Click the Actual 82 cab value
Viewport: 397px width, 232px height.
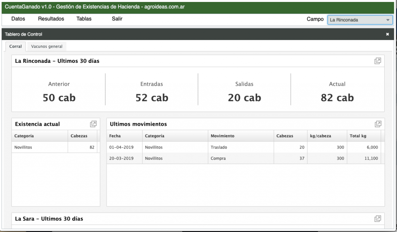(337, 98)
